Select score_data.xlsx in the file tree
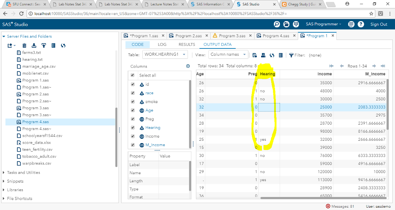This screenshot has width=395, height=210. pos(37,142)
